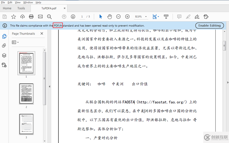Image resolution: width=229 pixels, height=143 pixels.
Task: Click the fit width page icon
Action: [x=155, y=17]
